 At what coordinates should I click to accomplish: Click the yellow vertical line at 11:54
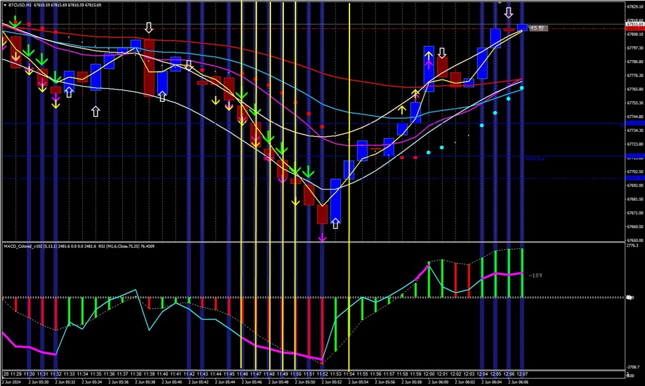tap(349, 184)
